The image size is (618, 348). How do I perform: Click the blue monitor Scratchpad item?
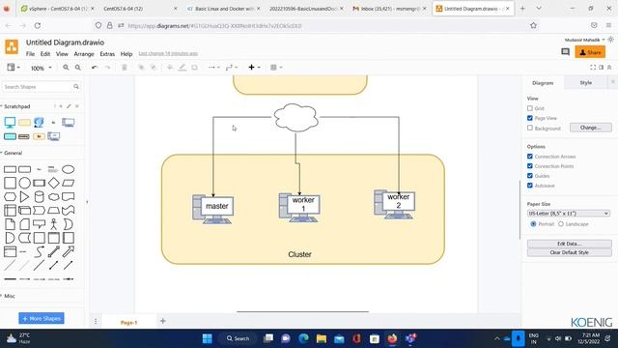coord(10,123)
